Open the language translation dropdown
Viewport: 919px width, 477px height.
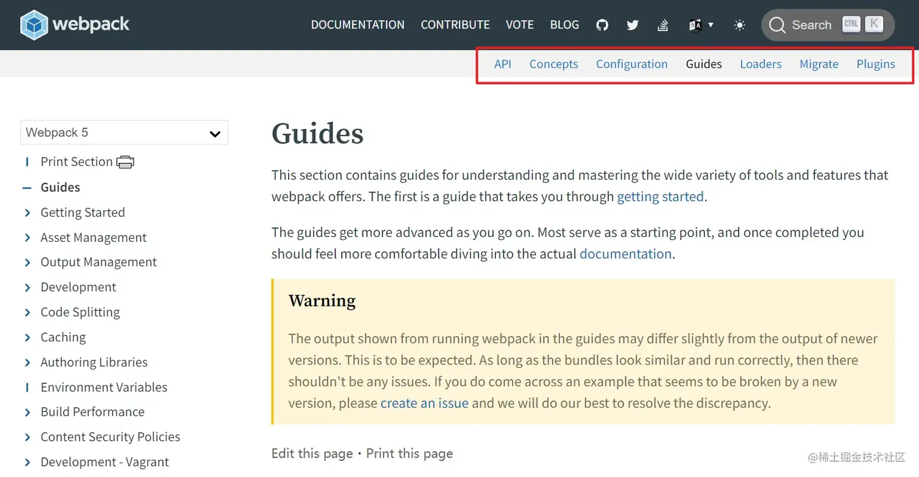(x=701, y=25)
